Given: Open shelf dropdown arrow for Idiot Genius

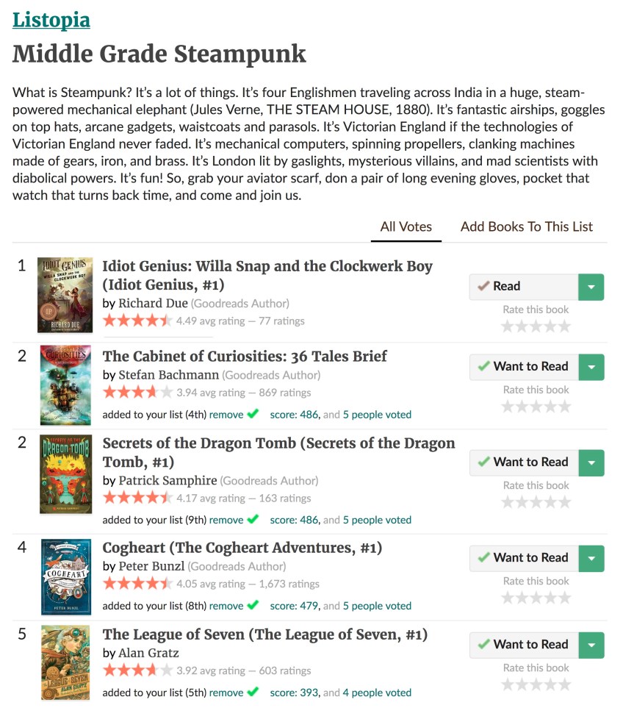Looking at the screenshot, I should click(591, 287).
